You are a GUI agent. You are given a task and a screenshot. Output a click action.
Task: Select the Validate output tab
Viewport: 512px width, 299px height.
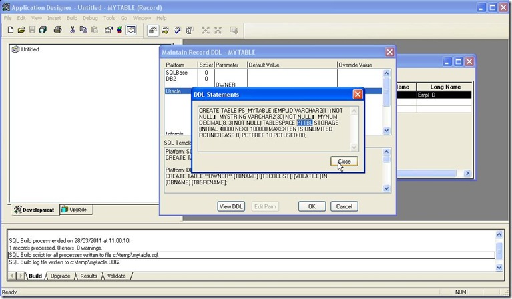[x=117, y=276]
